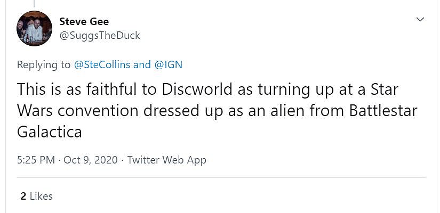Click the bold number 2 before Likes
This screenshot has width=440, height=213.
click(x=23, y=196)
